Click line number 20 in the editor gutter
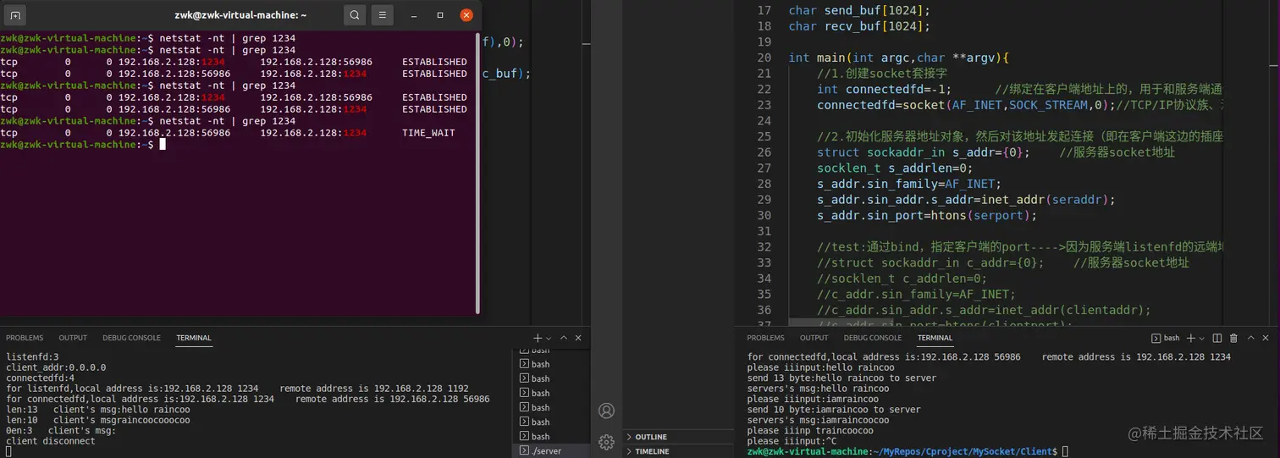Viewport: 1280px width, 458px height. click(764, 58)
